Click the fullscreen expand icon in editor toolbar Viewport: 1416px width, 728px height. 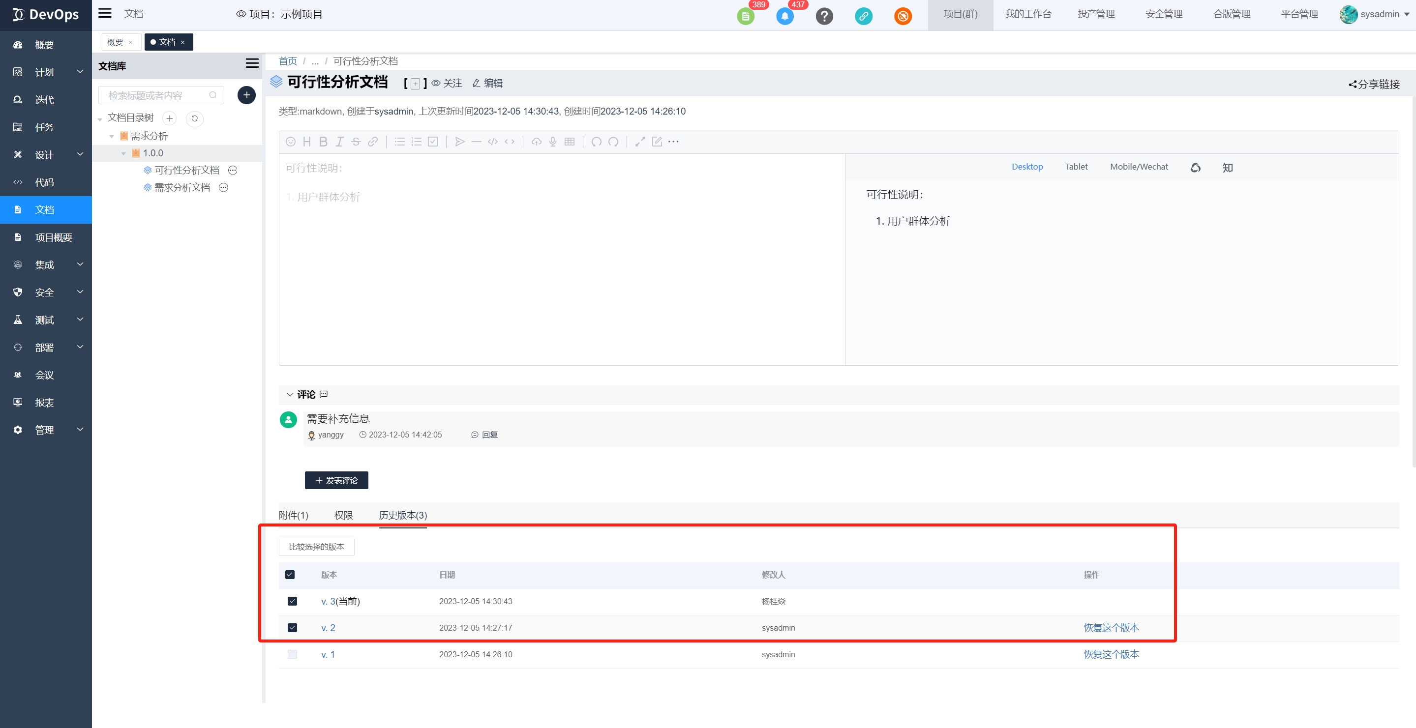(640, 142)
